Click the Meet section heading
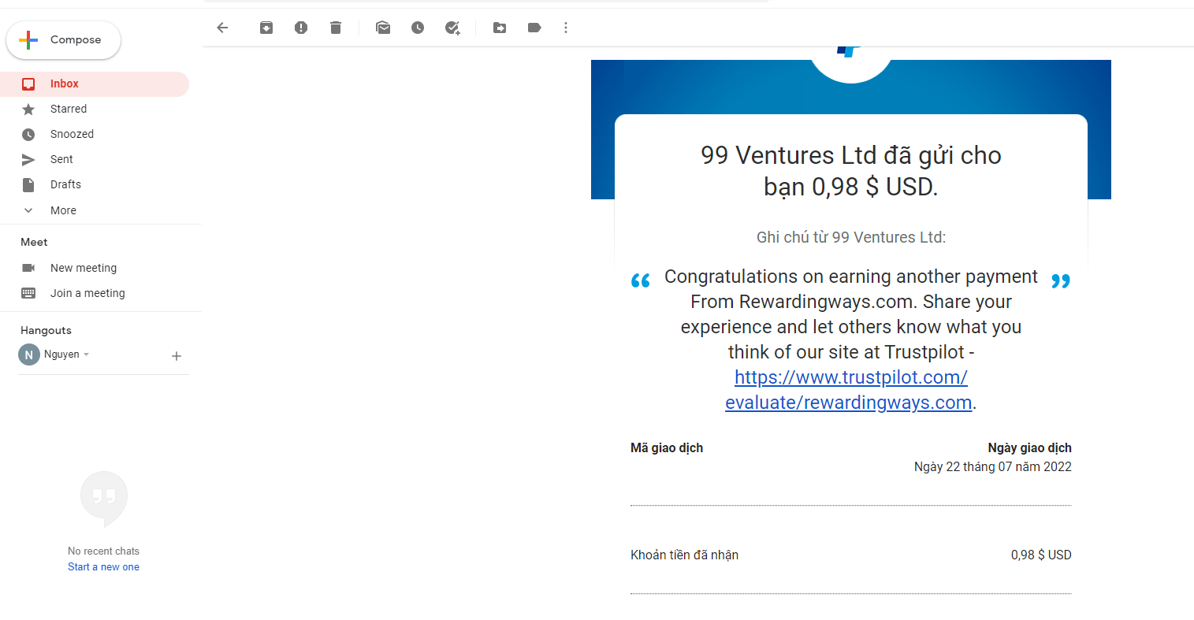Viewport: 1194px width, 620px height. [34, 242]
